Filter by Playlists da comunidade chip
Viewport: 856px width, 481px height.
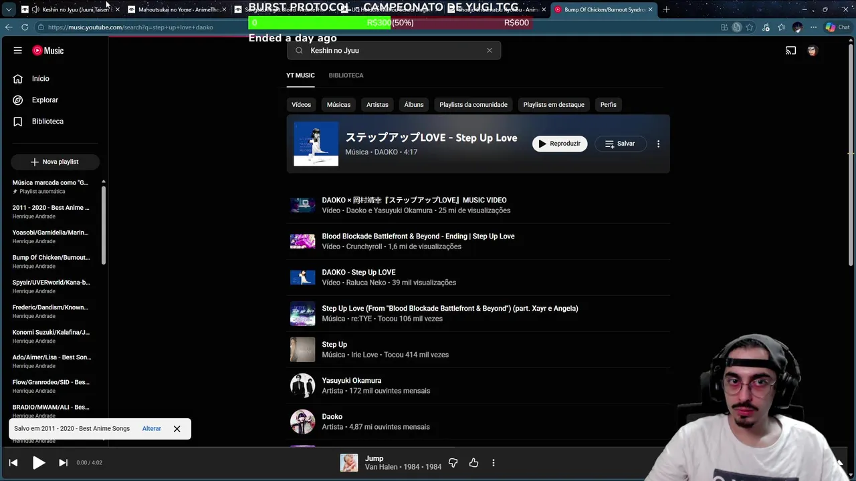[x=473, y=104]
